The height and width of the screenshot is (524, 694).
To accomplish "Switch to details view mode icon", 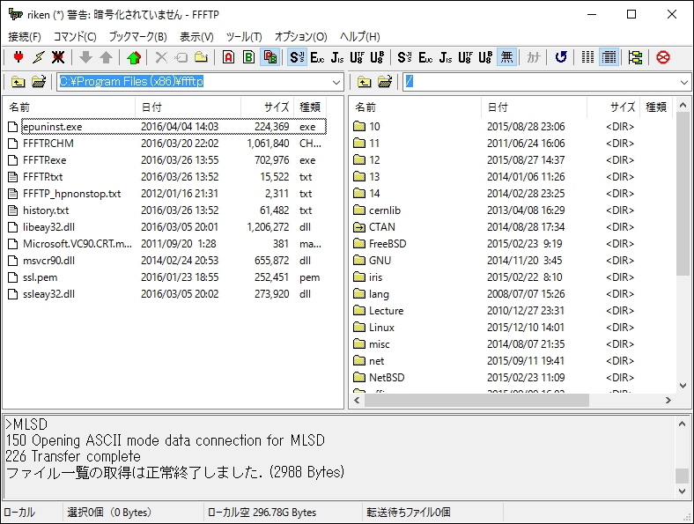I will click(609, 57).
